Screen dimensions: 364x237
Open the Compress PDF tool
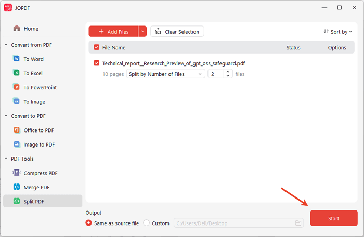43,173
